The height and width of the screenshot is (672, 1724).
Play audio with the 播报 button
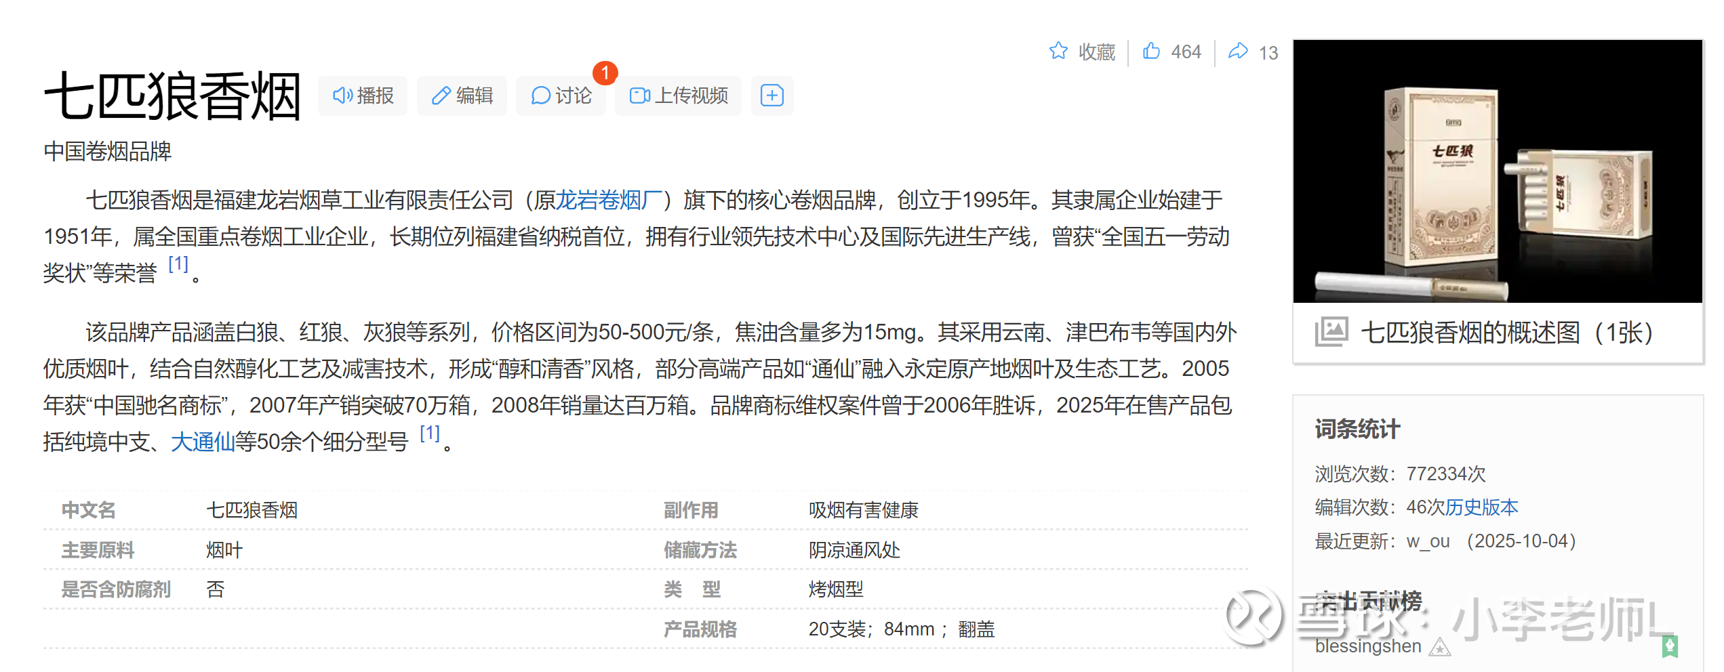[363, 96]
